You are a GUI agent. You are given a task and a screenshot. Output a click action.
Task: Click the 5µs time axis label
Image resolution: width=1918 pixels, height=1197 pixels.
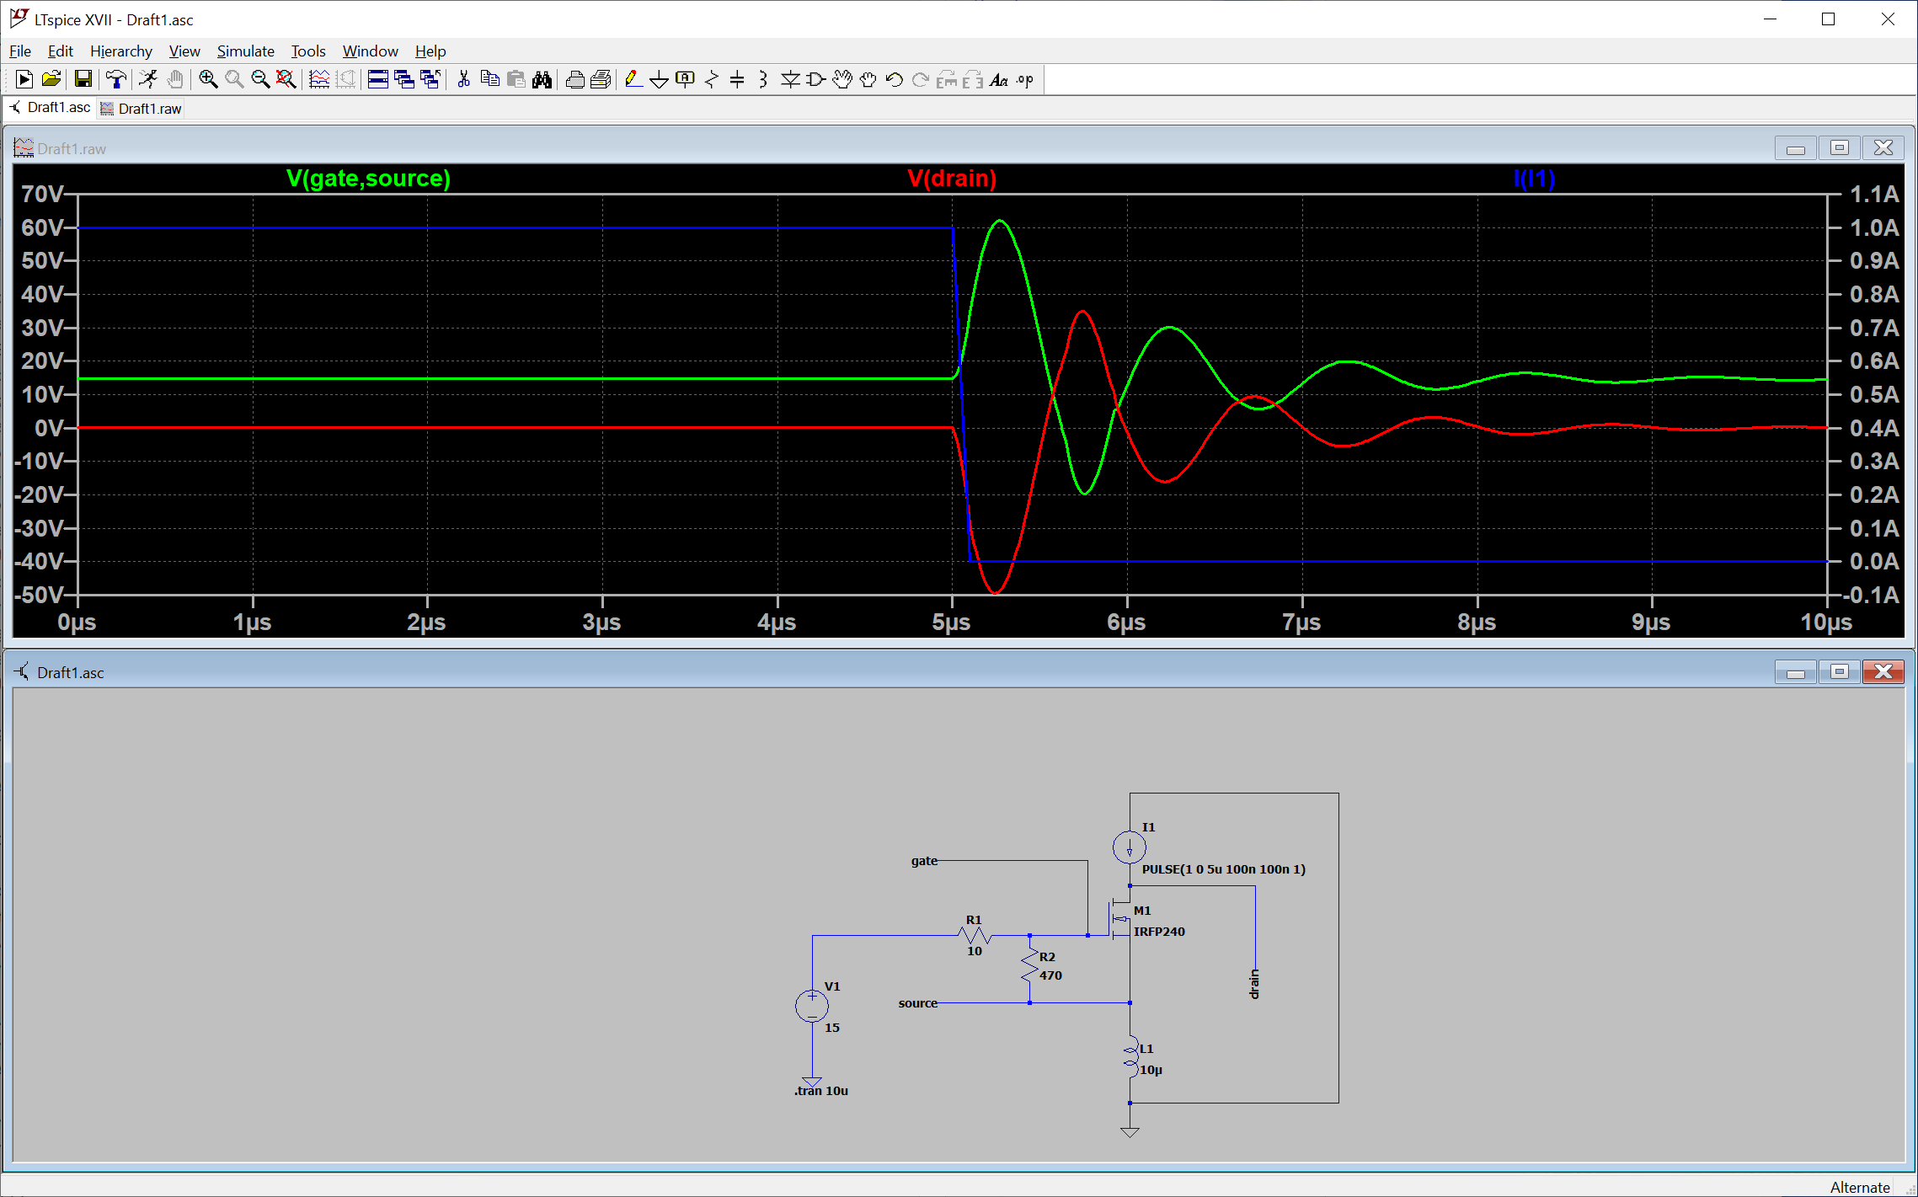pyautogui.click(x=951, y=623)
